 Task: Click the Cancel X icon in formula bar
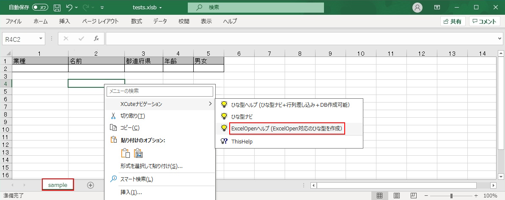pos(66,38)
